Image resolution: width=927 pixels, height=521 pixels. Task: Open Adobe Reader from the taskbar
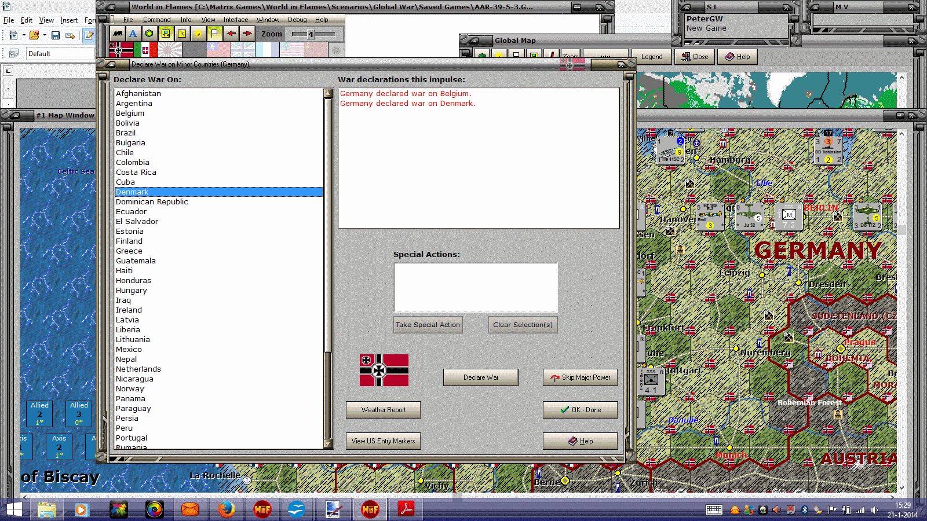click(x=406, y=509)
